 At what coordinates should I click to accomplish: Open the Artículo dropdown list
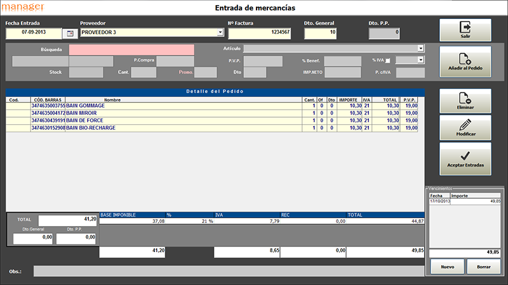[x=420, y=48]
